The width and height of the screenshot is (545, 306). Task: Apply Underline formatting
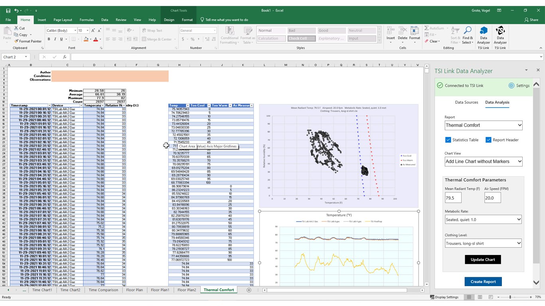coord(61,39)
